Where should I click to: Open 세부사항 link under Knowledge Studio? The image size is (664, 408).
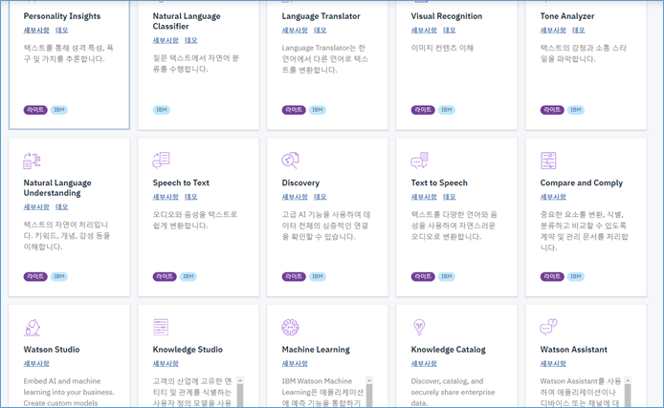(x=166, y=363)
